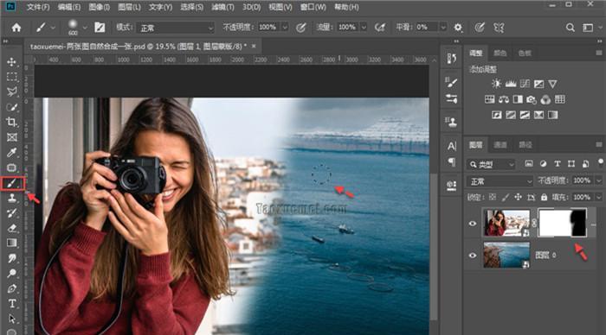
Task: Select the Frame tool
Action: (11, 137)
